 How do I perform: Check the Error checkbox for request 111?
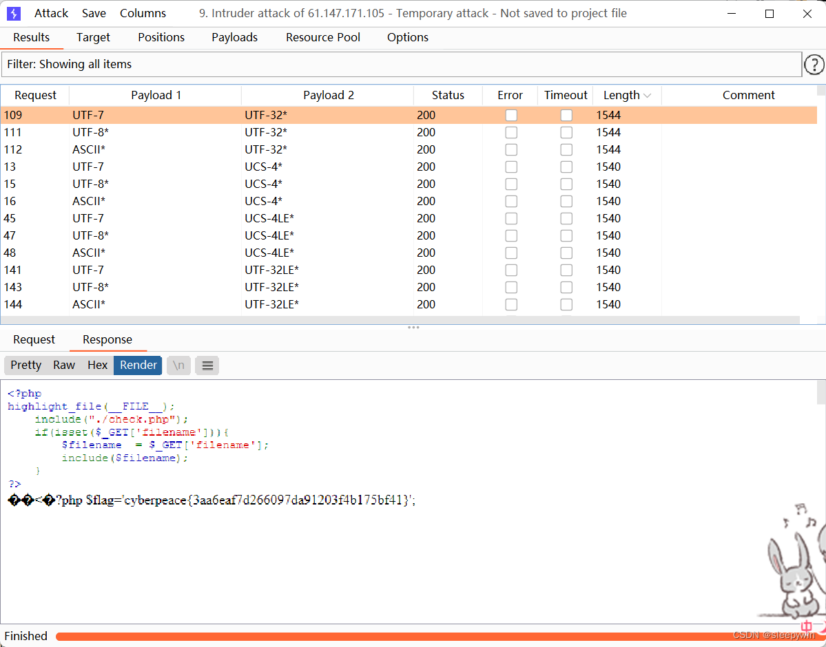(x=511, y=132)
